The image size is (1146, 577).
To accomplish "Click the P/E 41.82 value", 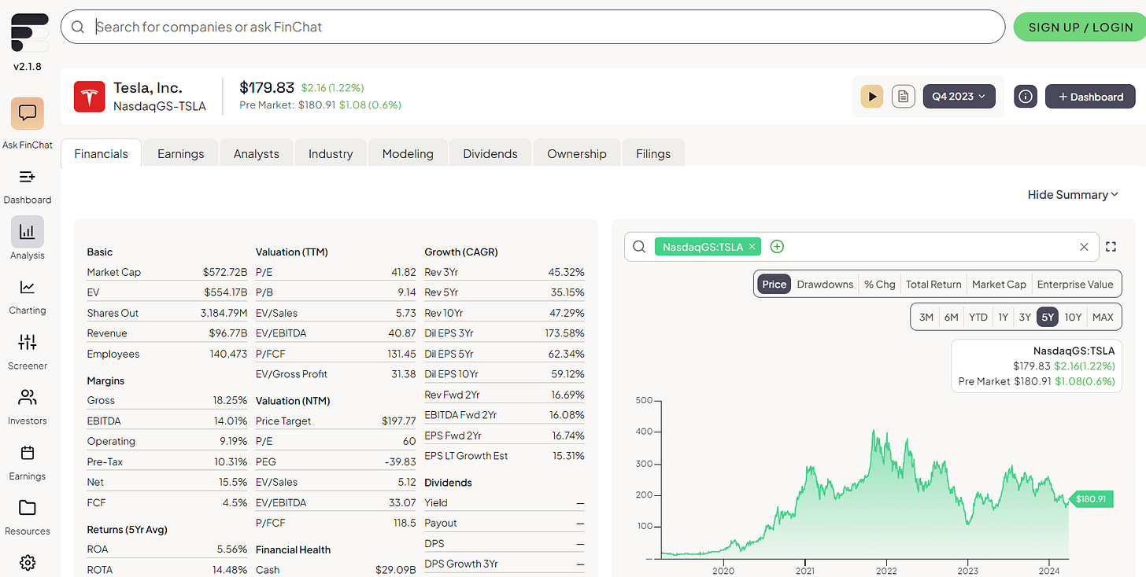I will click(403, 272).
